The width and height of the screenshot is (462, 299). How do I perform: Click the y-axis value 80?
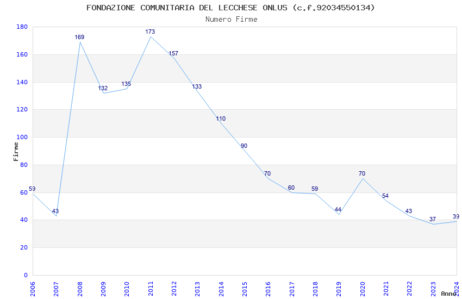(x=24, y=165)
